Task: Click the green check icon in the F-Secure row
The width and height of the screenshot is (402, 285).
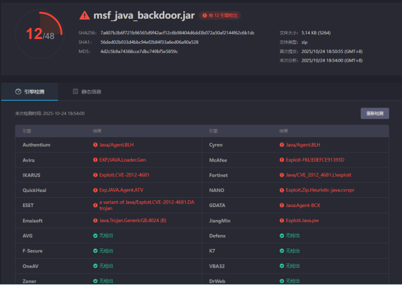Action: (95, 251)
